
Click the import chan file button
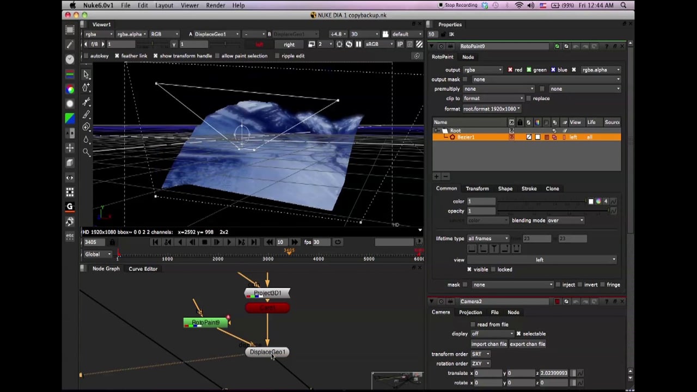[488, 344]
